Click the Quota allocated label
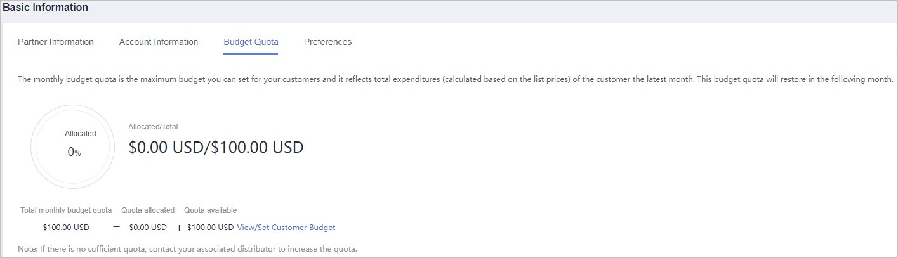 click(x=148, y=210)
